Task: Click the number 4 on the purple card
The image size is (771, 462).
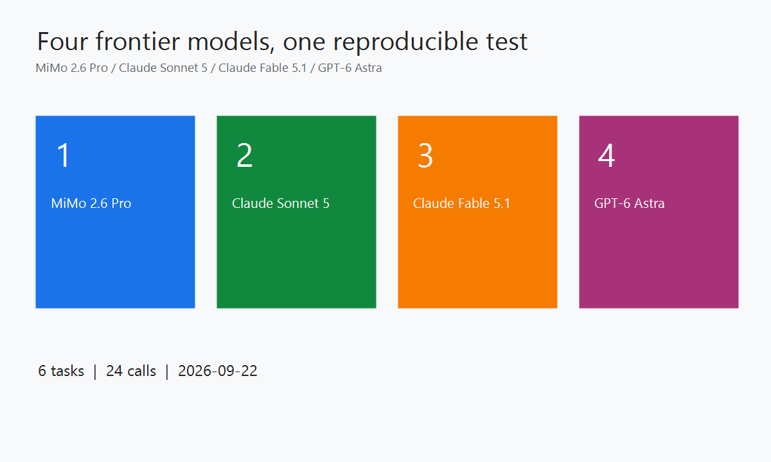Action: pos(607,155)
